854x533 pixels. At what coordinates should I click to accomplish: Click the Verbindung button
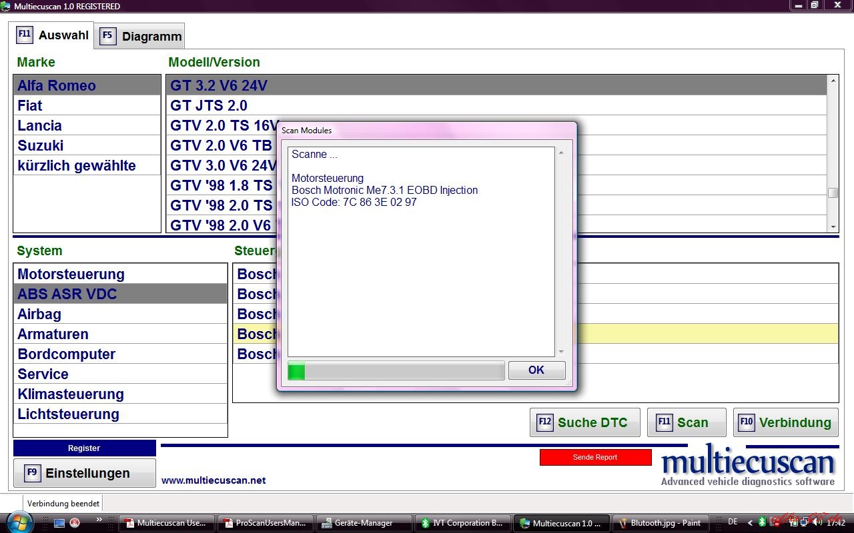pos(785,422)
